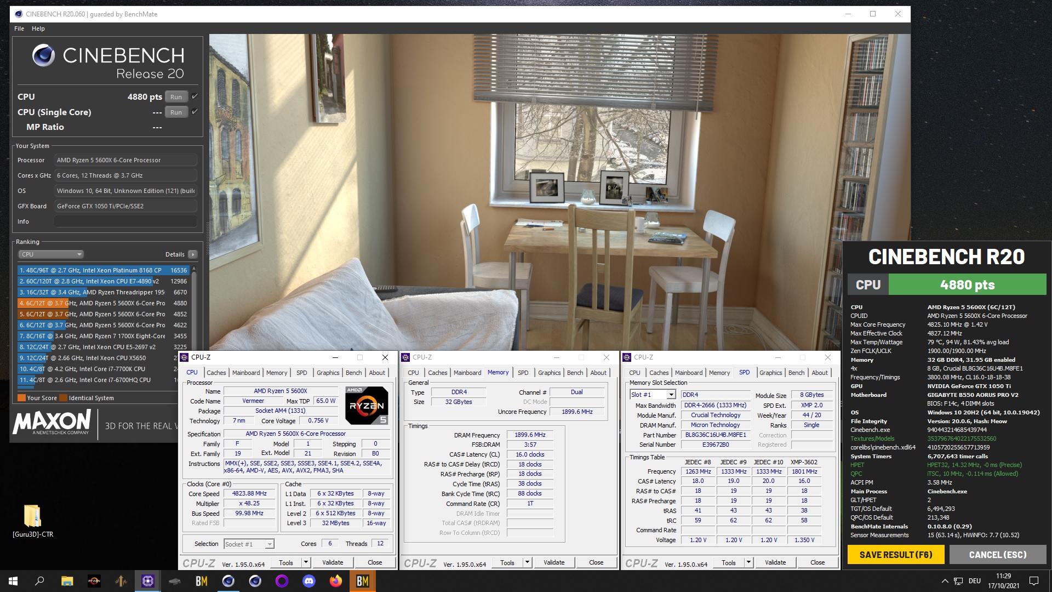1052x592 pixels.
Task: Toggle the CPU test checkbox
Action: [195, 96]
